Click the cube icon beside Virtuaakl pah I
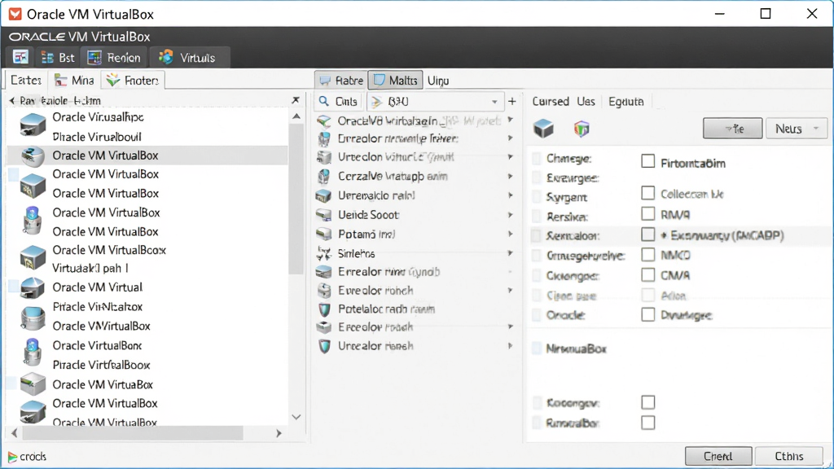834x469 pixels. tap(33, 258)
